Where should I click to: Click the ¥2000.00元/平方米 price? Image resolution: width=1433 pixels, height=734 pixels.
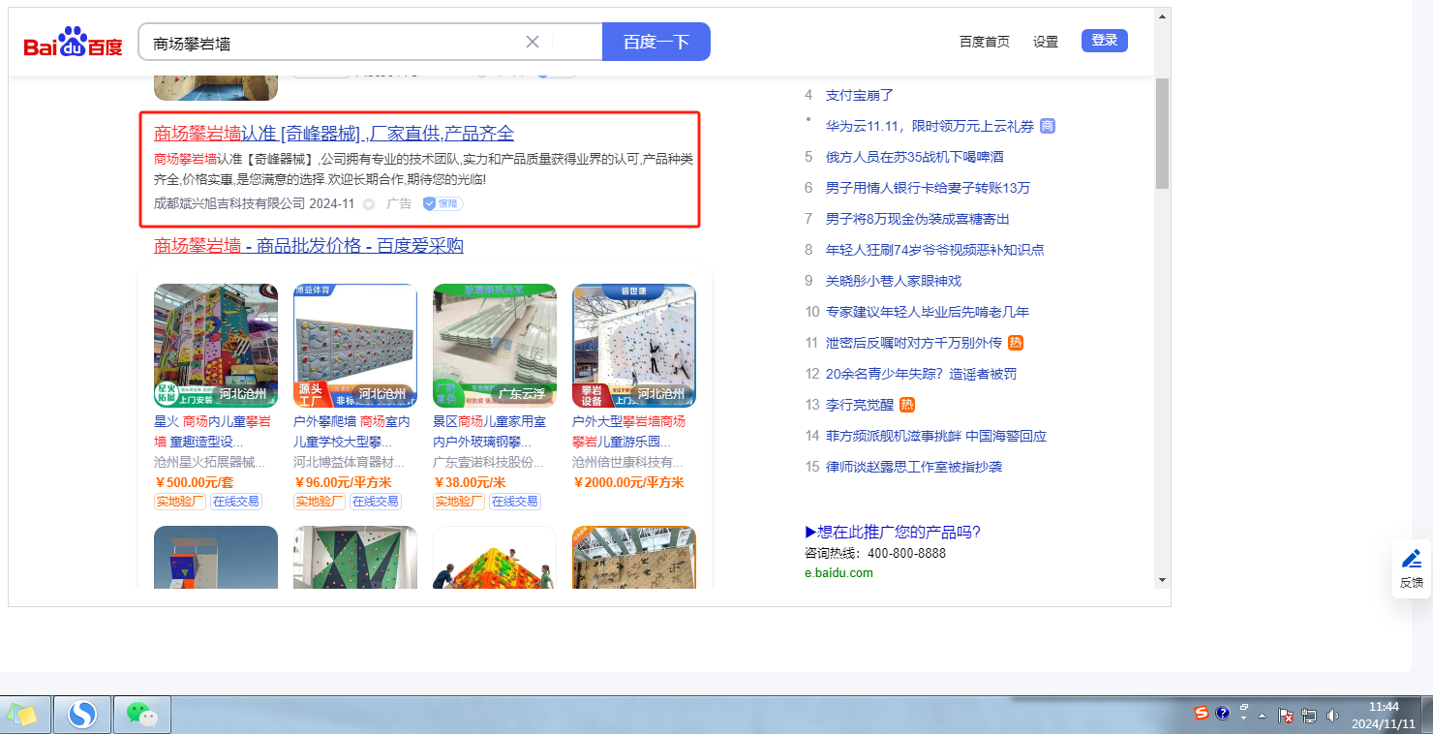tap(628, 483)
